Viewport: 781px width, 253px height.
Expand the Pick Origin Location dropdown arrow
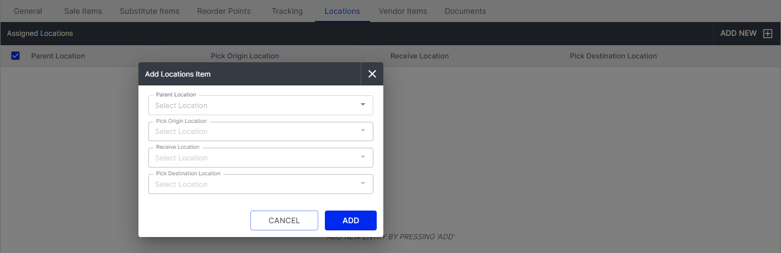click(x=362, y=131)
